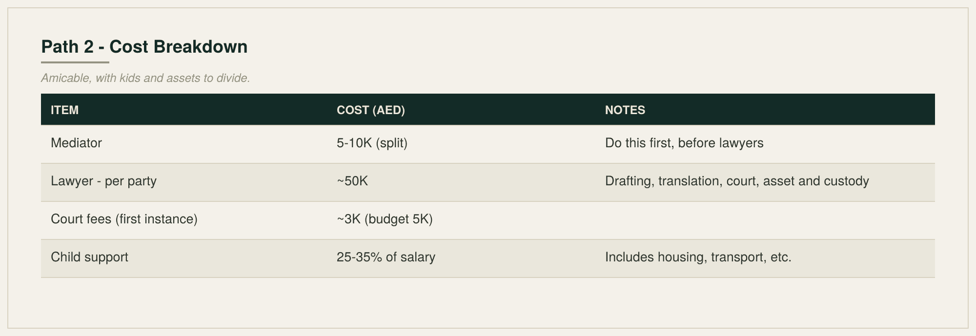Select the Lawyer - per party cell
This screenshot has width=976, height=336.
point(103,181)
